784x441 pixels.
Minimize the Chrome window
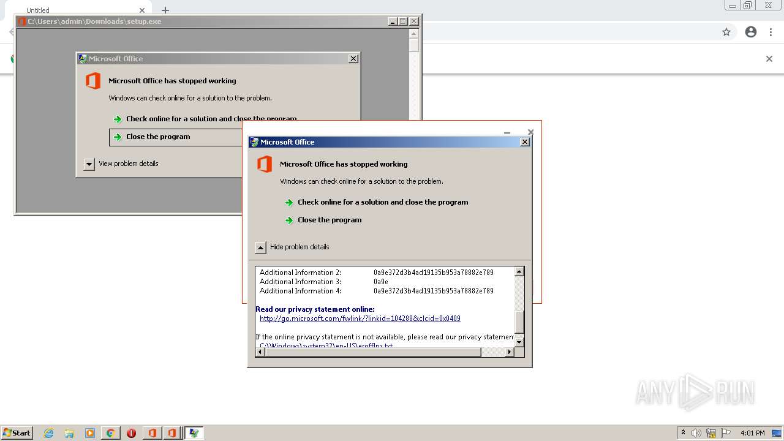tap(733, 6)
